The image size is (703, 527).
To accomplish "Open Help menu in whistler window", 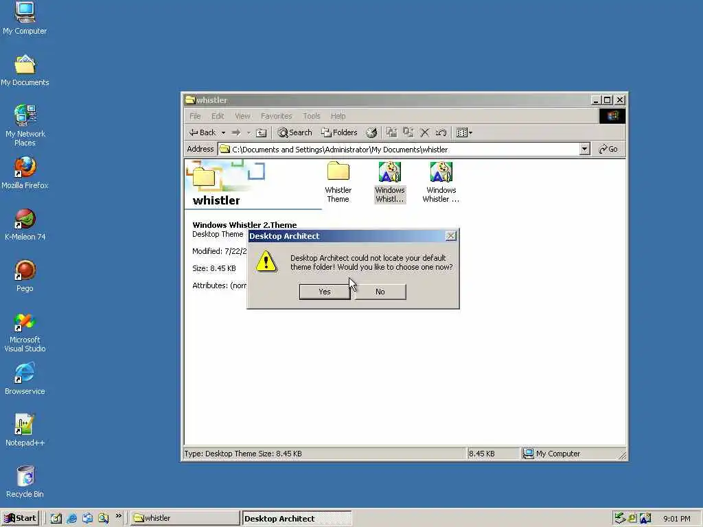I will (x=338, y=116).
